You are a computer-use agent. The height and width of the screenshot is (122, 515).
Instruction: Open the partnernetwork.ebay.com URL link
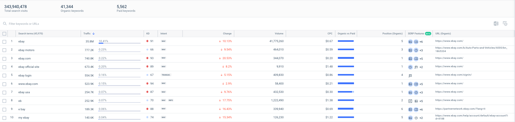point(460,109)
